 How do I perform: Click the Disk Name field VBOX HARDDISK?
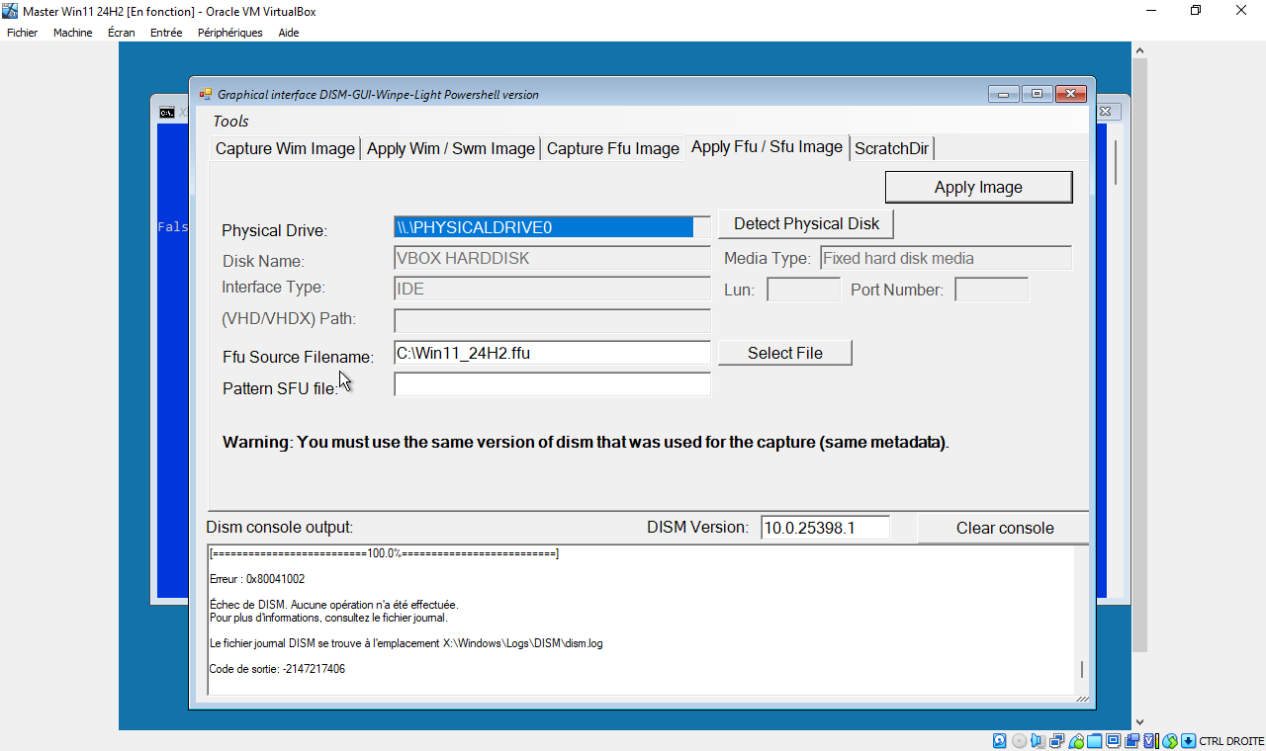tap(552, 258)
